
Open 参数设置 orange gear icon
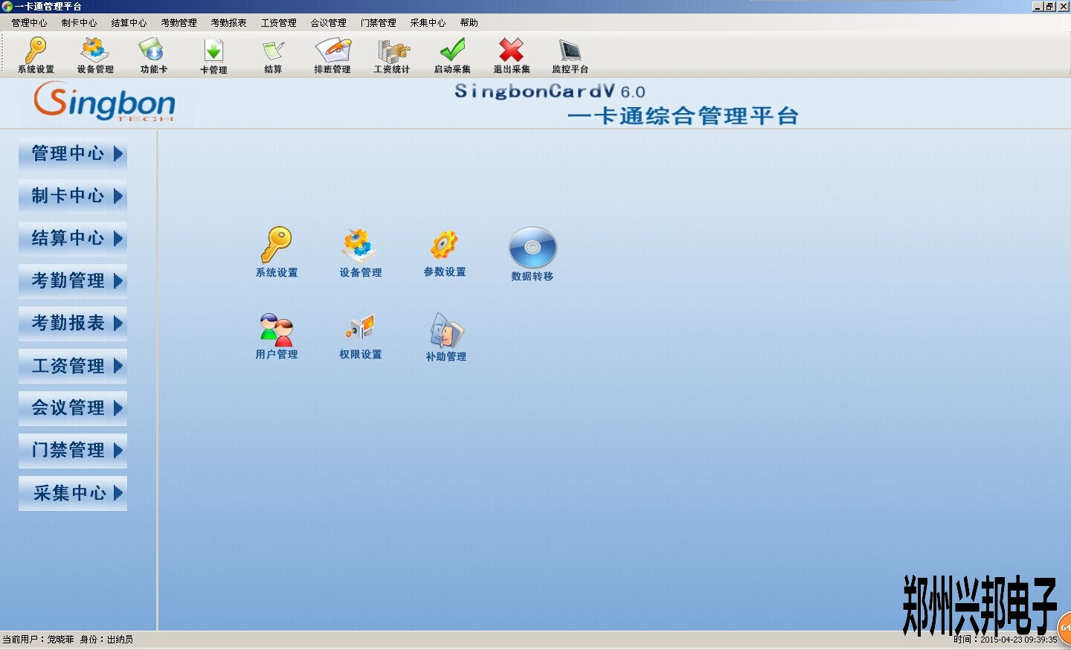445,252
